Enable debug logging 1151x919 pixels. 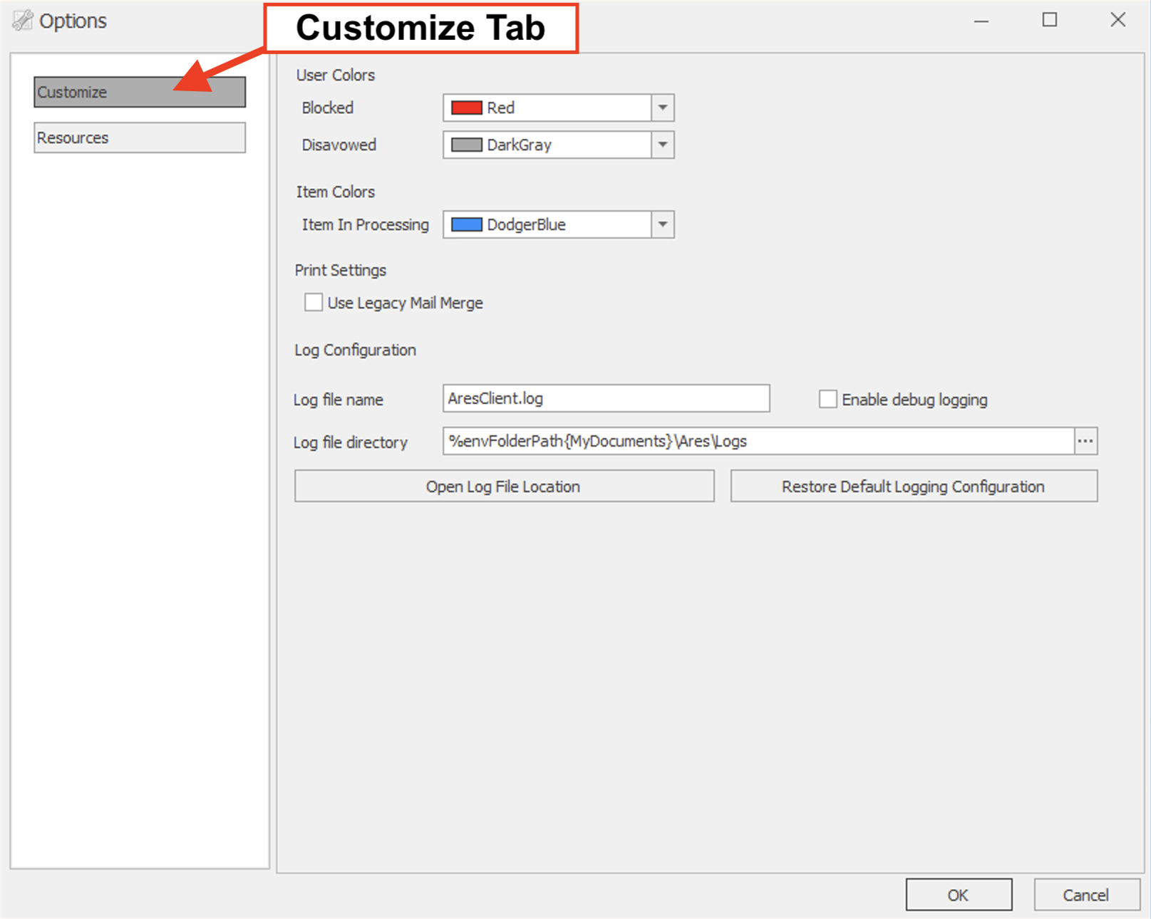click(x=827, y=399)
